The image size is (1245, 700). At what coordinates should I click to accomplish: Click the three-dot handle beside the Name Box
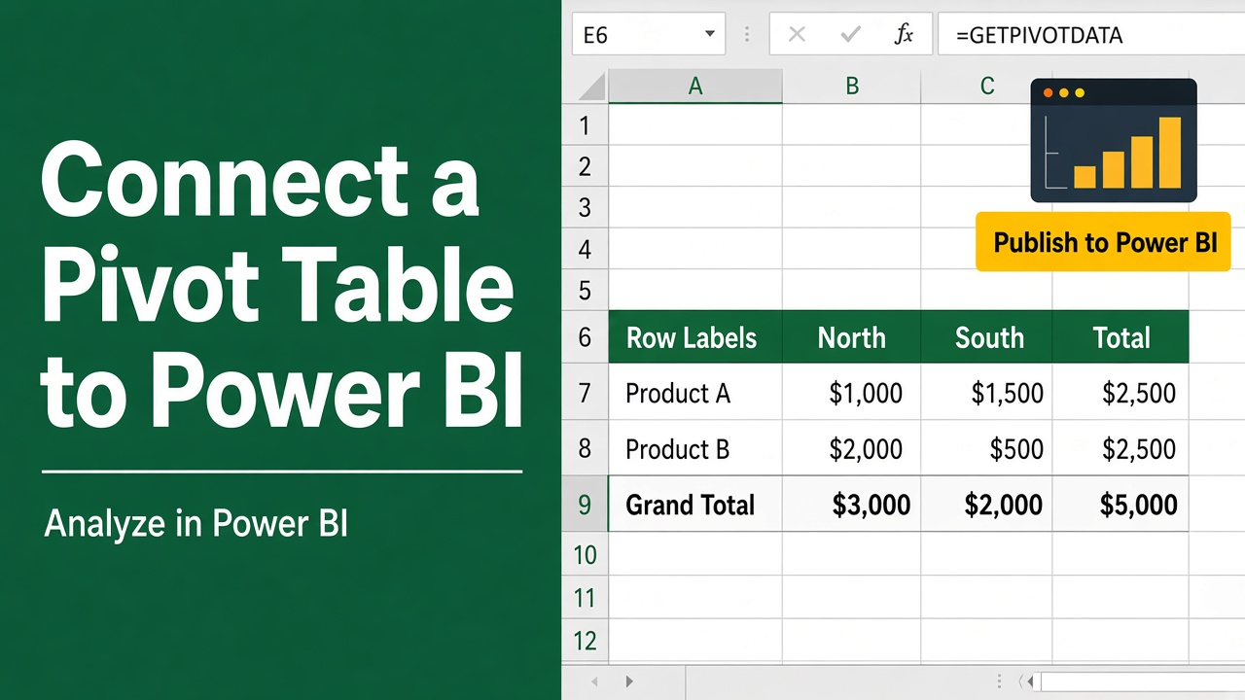pos(747,36)
